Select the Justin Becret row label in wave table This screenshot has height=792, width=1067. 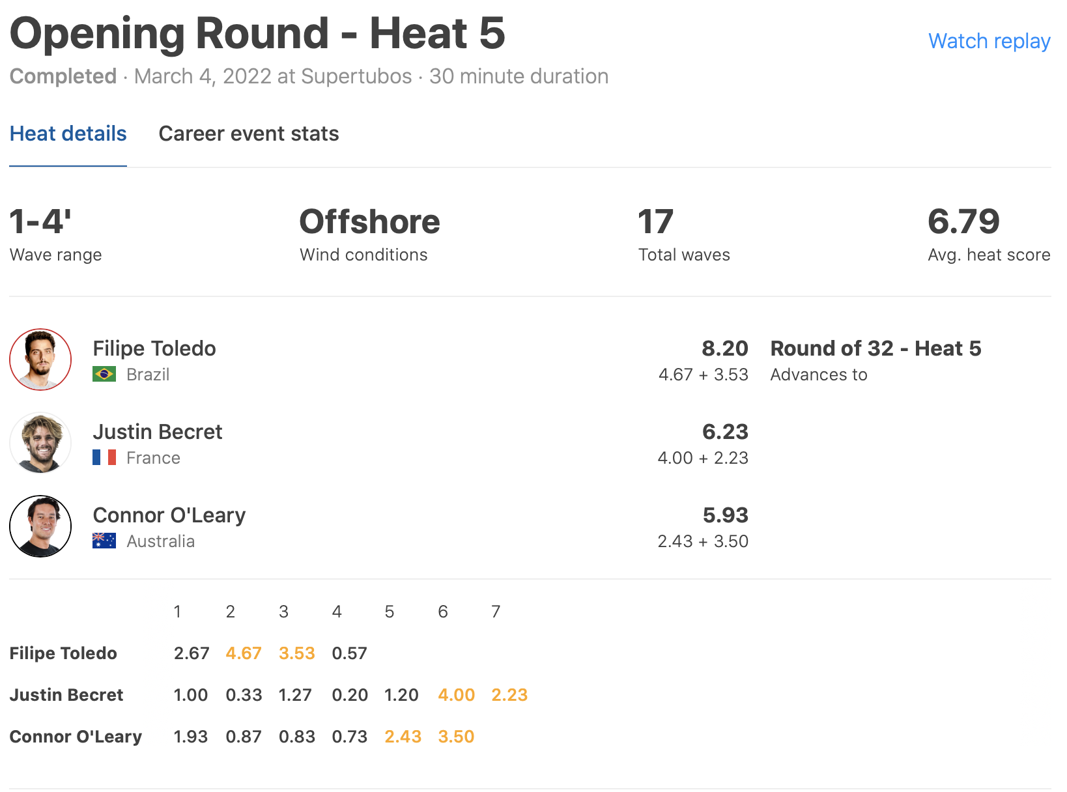point(66,695)
